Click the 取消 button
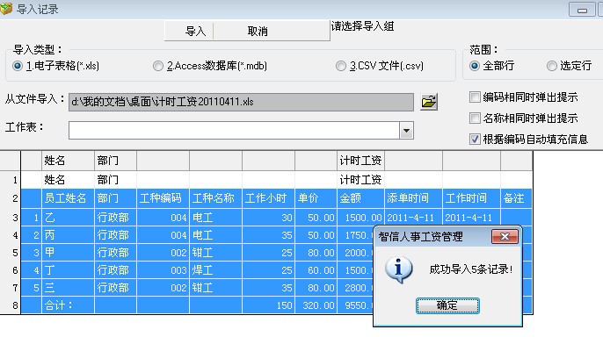Image resolution: width=603 pixels, height=337 pixels. pos(258,31)
